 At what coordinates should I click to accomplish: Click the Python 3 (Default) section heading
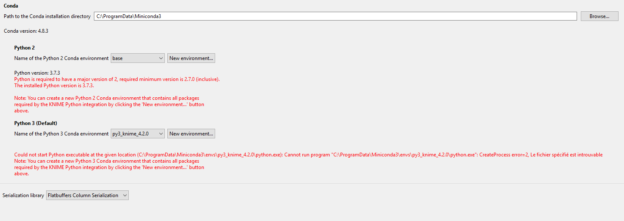pos(36,123)
